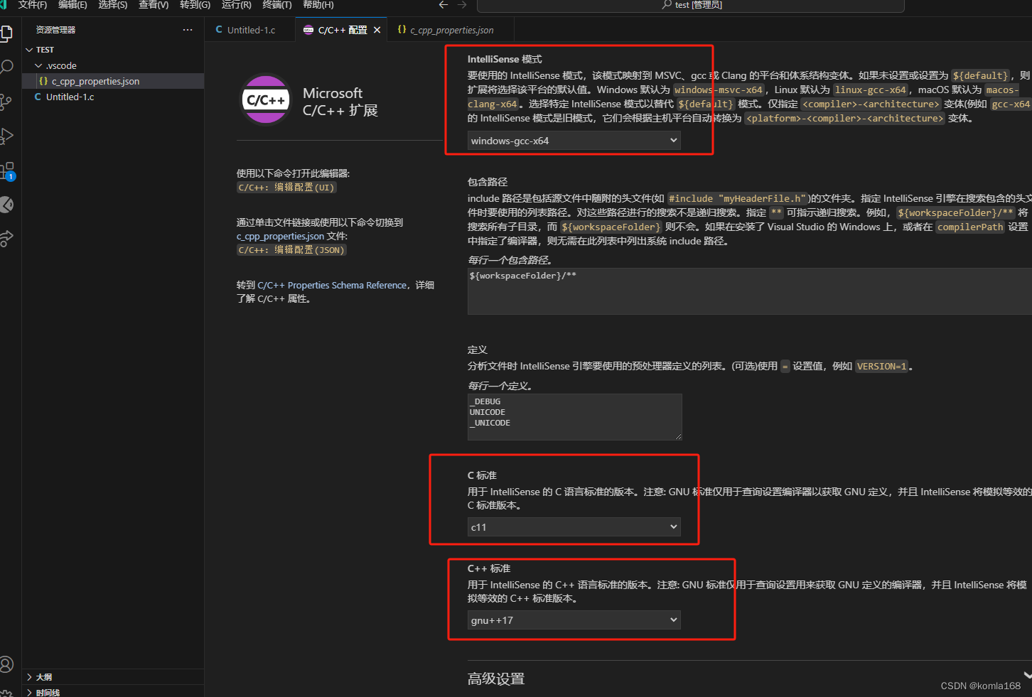Screen dimensions: 1032x697
Task: Open the C 标准 dropdown showing c11
Action: tap(573, 526)
